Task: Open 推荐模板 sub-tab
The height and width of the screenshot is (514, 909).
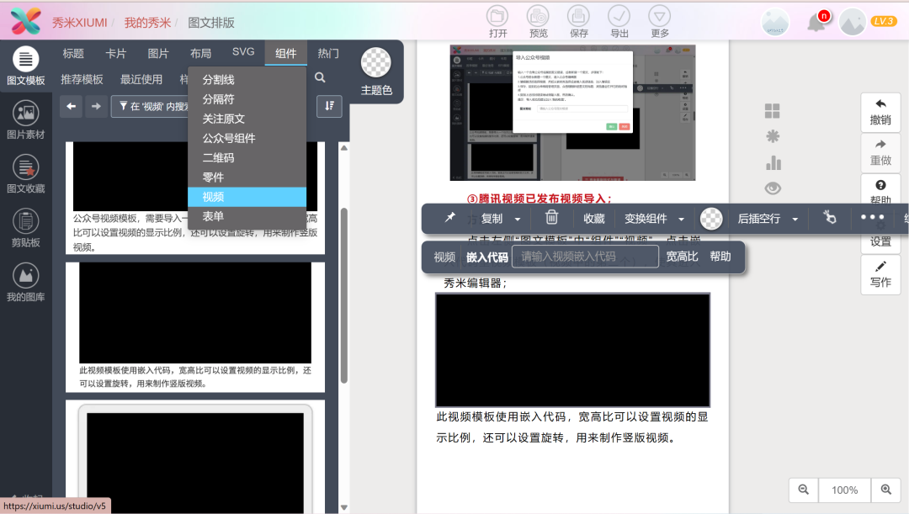Action: coord(82,79)
